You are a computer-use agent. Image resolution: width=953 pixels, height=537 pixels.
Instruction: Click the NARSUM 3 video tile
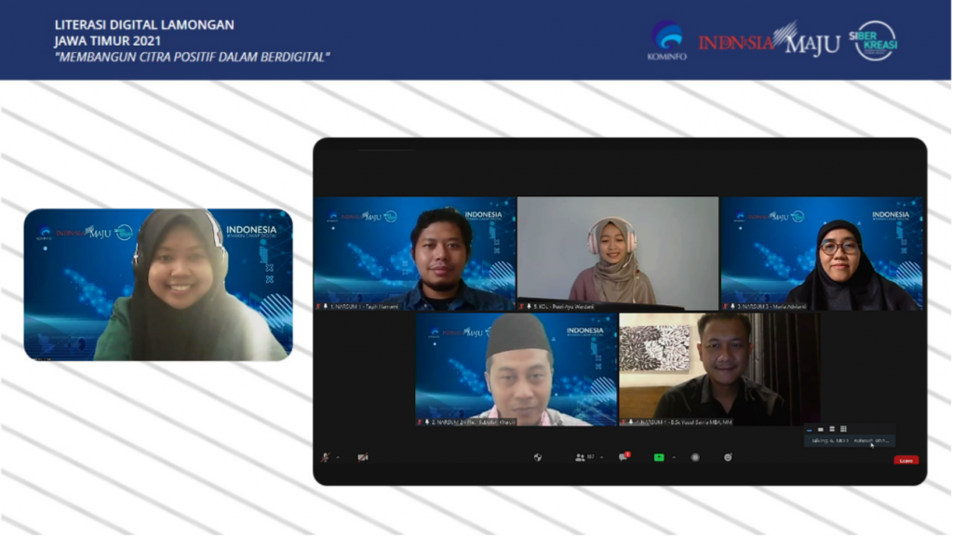coord(821,253)
